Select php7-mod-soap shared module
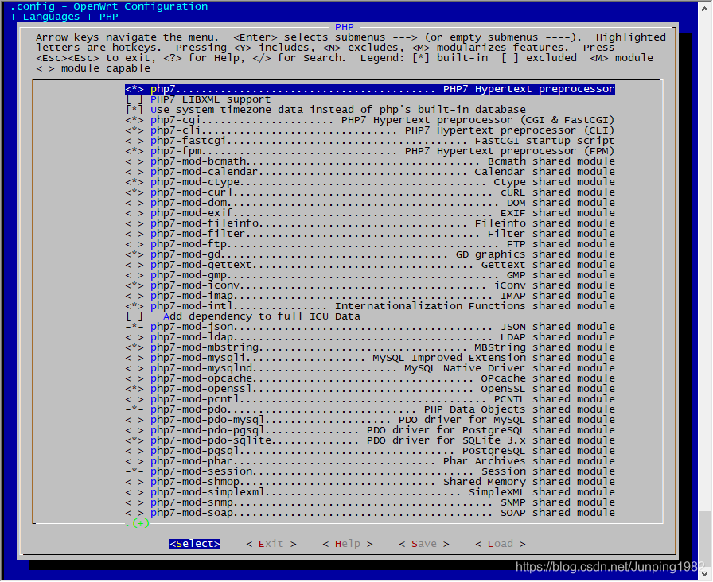This screenshot has height=582, width=713. pyautogui.click(x=370, y=513)
